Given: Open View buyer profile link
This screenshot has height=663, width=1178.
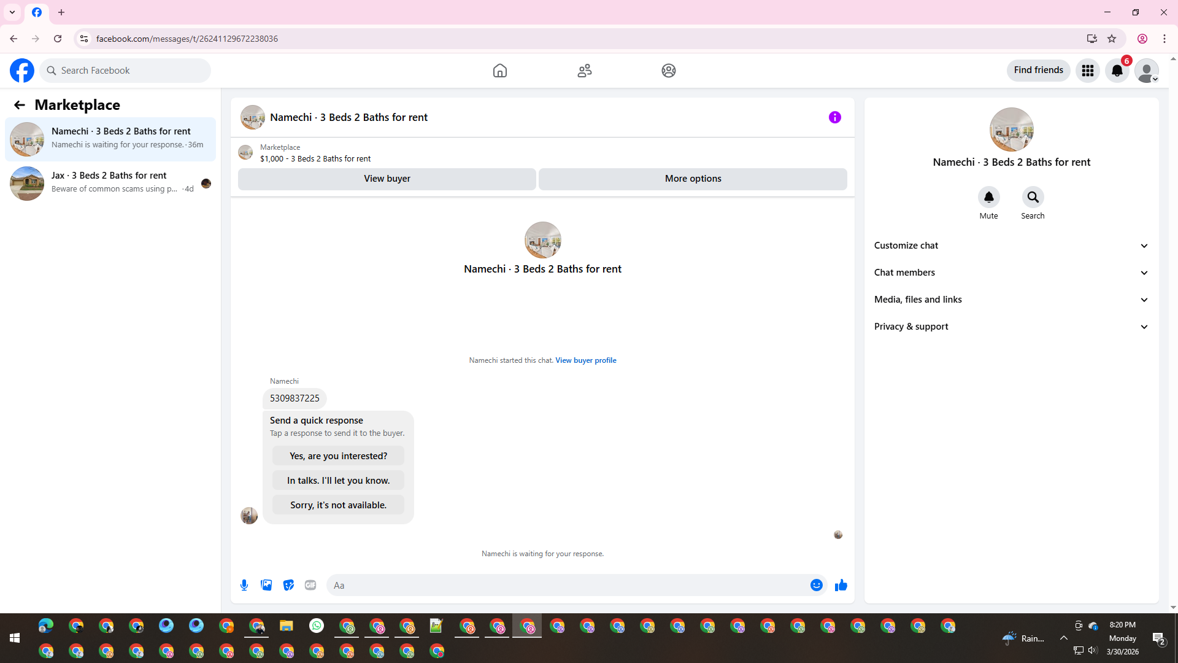Looking at the screenshot, I should (x=585, y=360).
